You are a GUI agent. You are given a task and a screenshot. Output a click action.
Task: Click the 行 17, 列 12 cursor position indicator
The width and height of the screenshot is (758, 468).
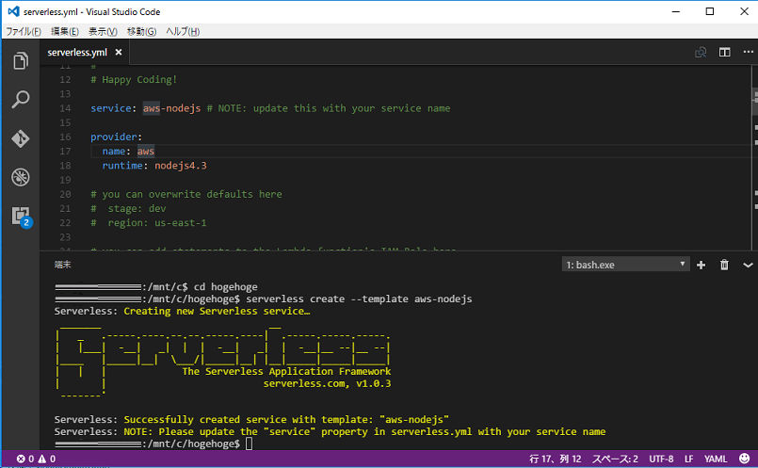(x=555, y=459)
